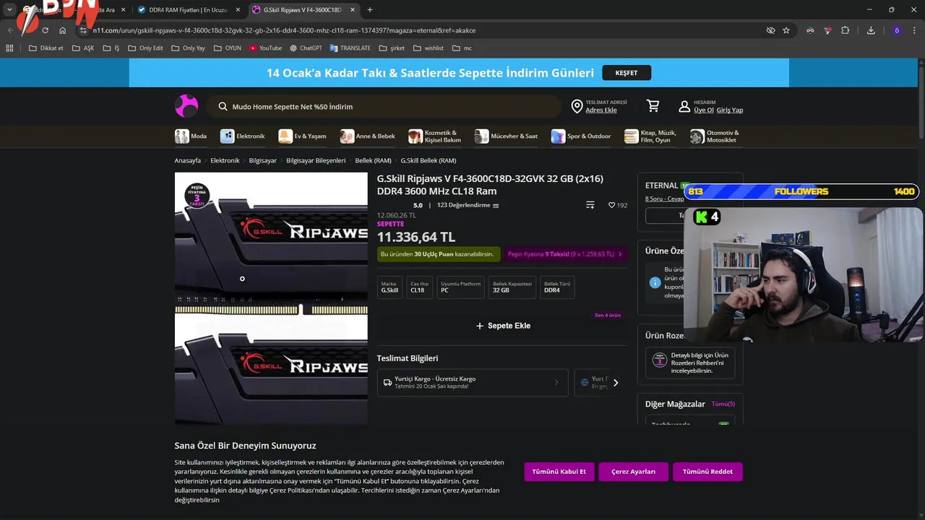Open the ChatGPT bookmark

point(306,48)
